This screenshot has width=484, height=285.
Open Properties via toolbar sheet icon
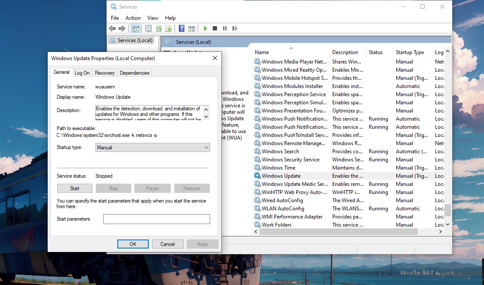(x=148, y=28)
